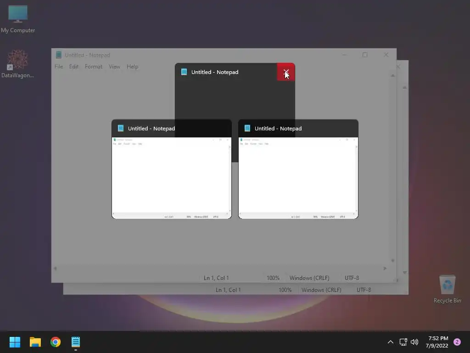Open the Recycle Bin desktop icon
Screen dimensions: 470x353
point(447,289)
